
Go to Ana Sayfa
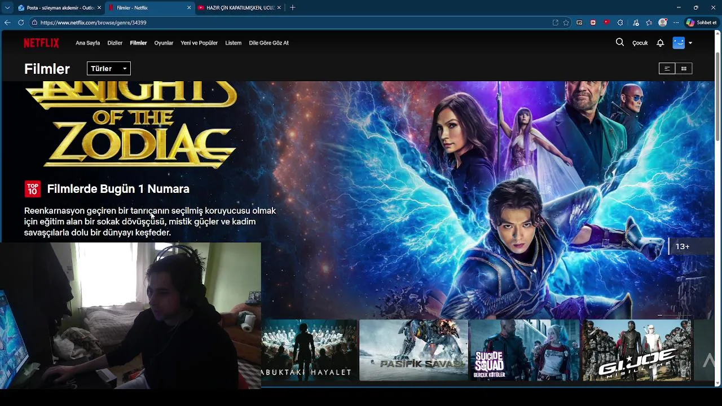tap(87, 43)
